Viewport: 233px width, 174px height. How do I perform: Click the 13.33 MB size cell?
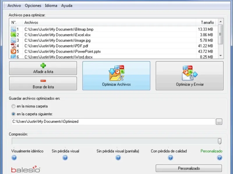(x=205, y=29)
